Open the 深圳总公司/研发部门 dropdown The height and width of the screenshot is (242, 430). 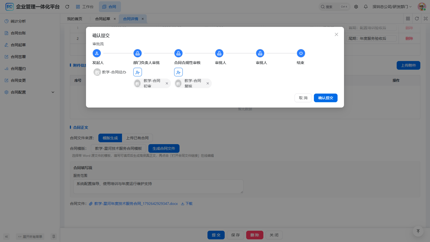[x=392, y=7]
